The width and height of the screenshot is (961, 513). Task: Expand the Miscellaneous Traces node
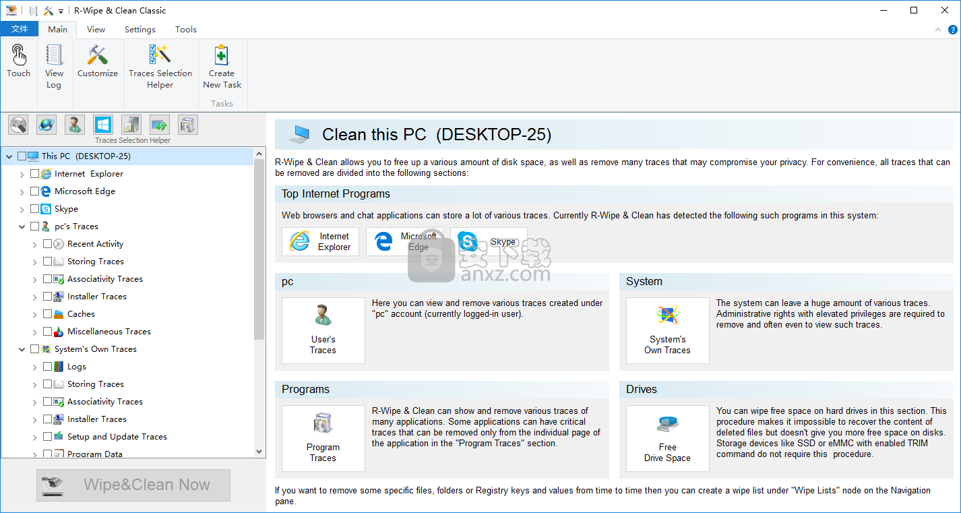click(x=35, y=332)
